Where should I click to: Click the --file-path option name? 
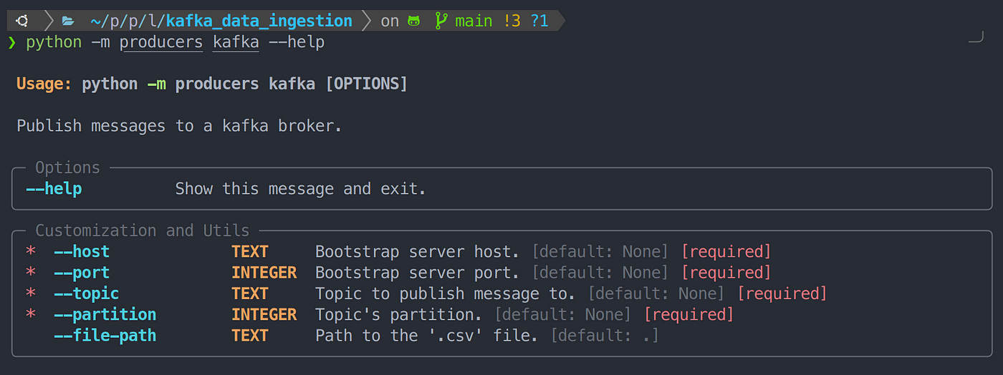click(105, 336)
